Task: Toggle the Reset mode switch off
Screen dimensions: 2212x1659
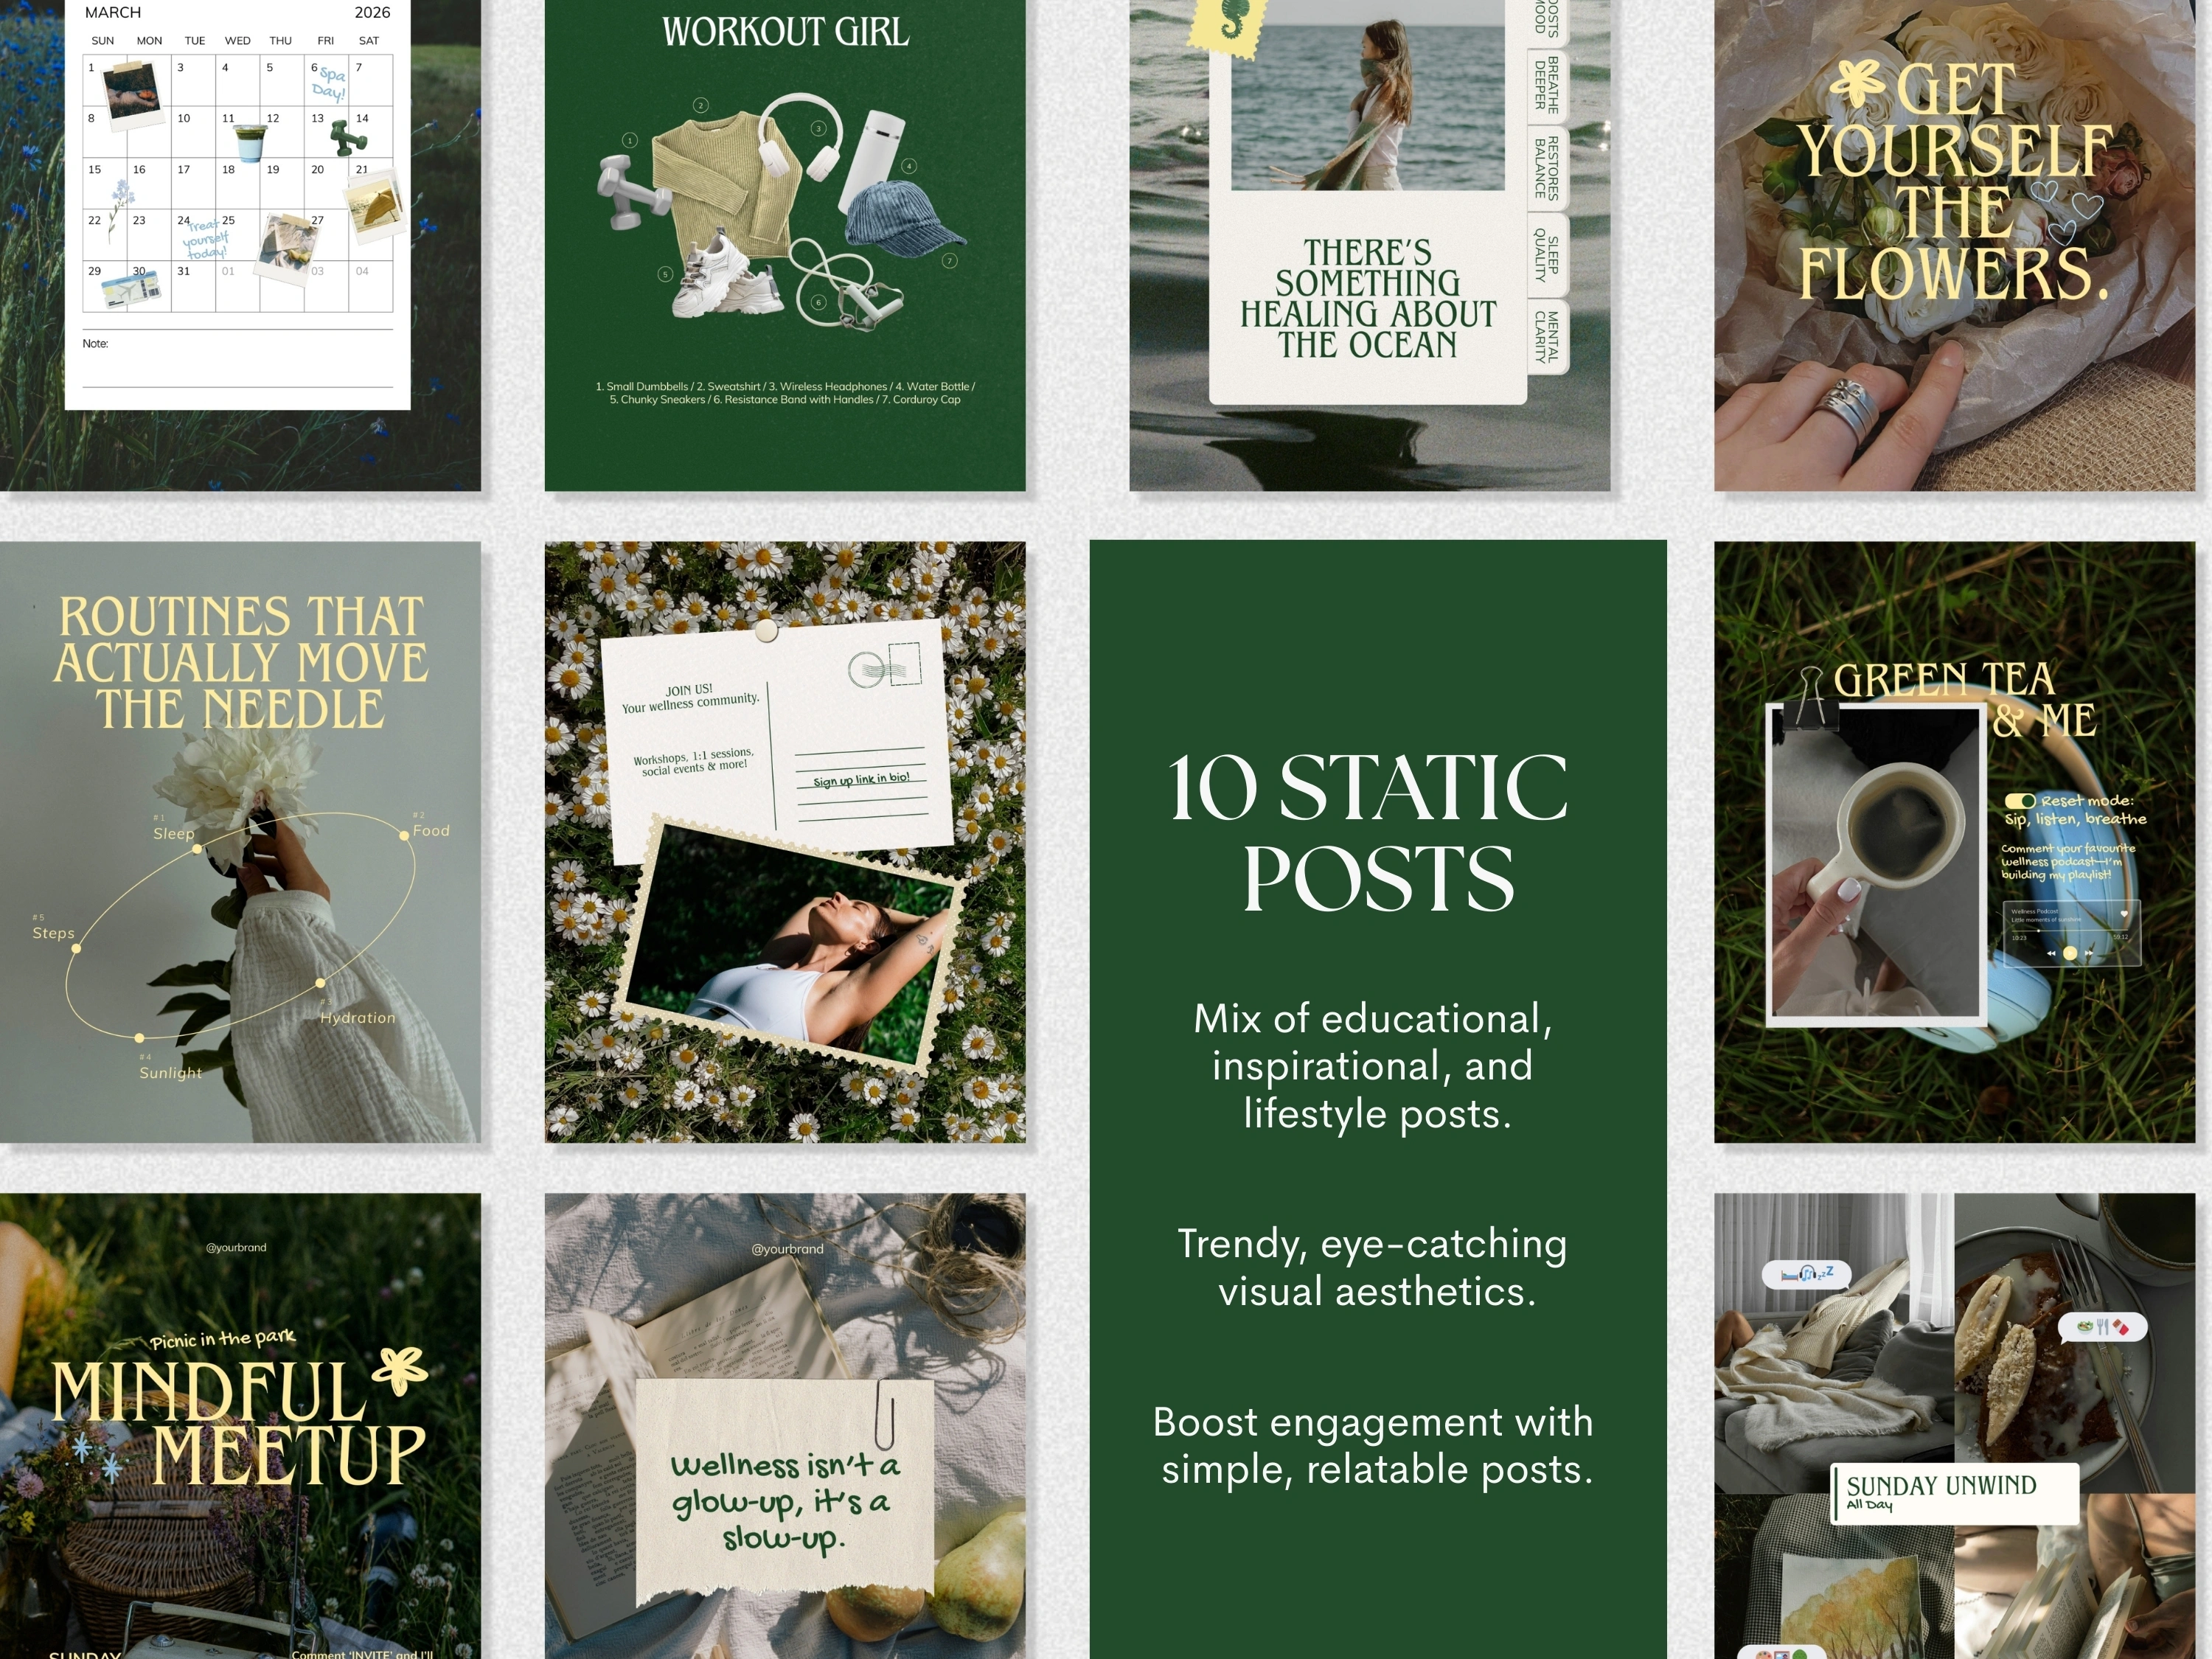Action: coord(2021,802)
